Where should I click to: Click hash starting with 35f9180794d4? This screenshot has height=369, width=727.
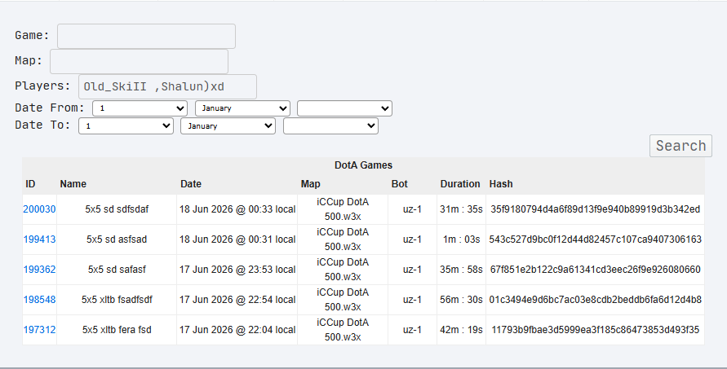click(596, 209)
